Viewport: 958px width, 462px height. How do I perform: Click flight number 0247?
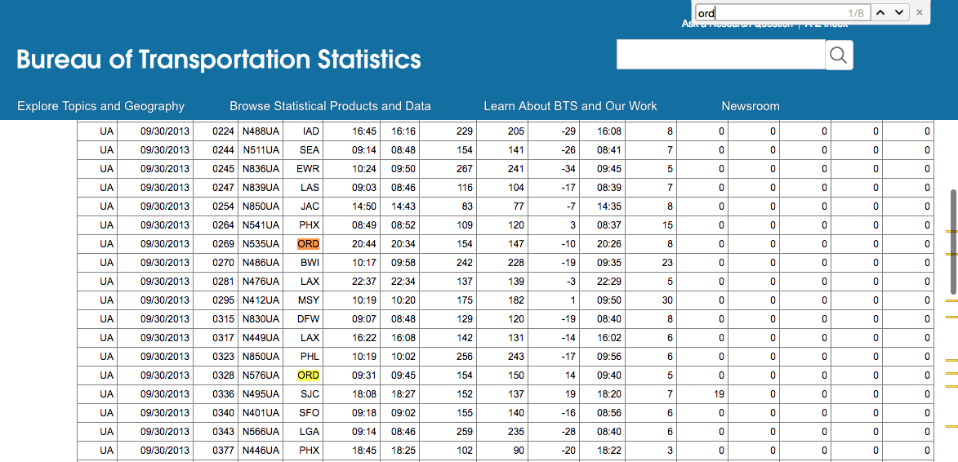pos(224,188)
